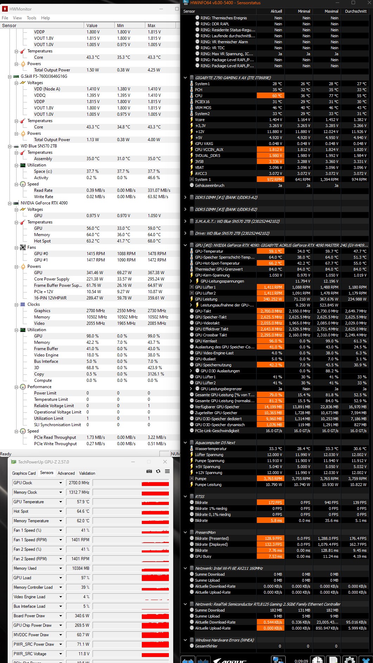This screenshot has height=663, width=373.
Task: Click fan icon beside GPU Lüfter1 RPM row
Action: (192, 287)
